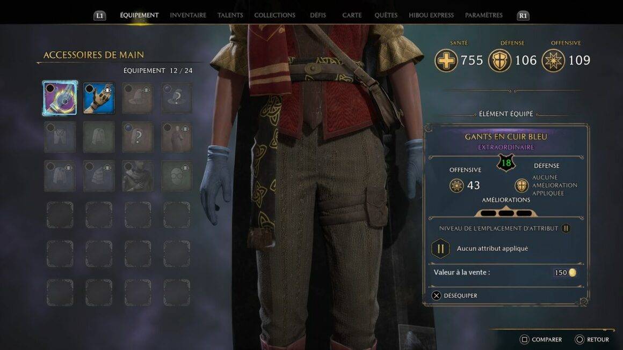Select the dimmed wizard hat slot
623x350 pixels.
(x=137, y=98)
